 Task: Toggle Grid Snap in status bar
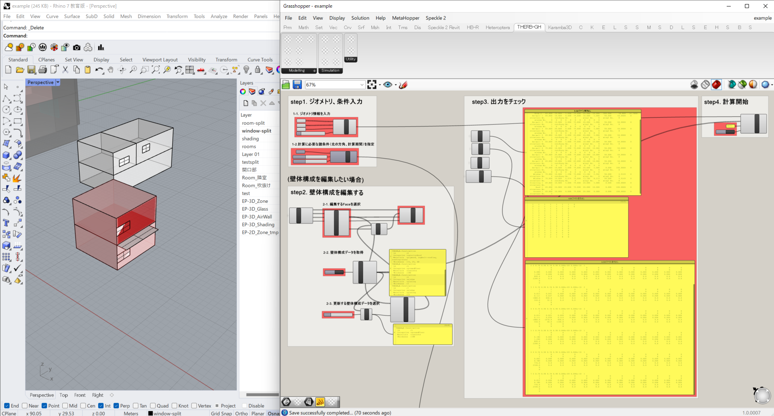pos(221,413)
